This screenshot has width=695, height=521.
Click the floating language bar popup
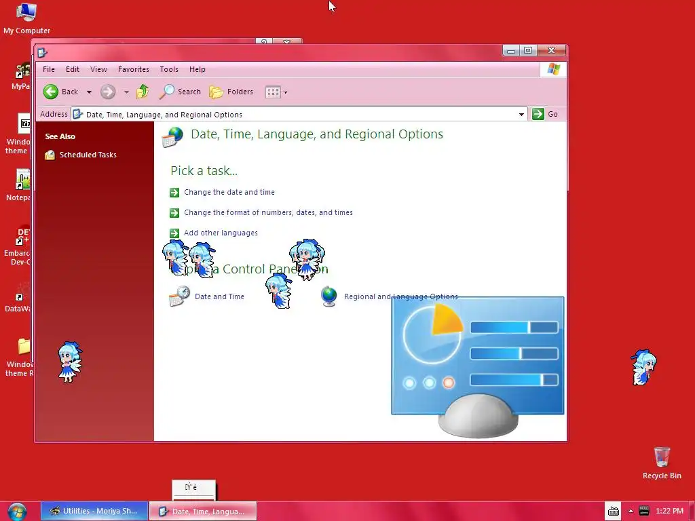click(193, 489)
